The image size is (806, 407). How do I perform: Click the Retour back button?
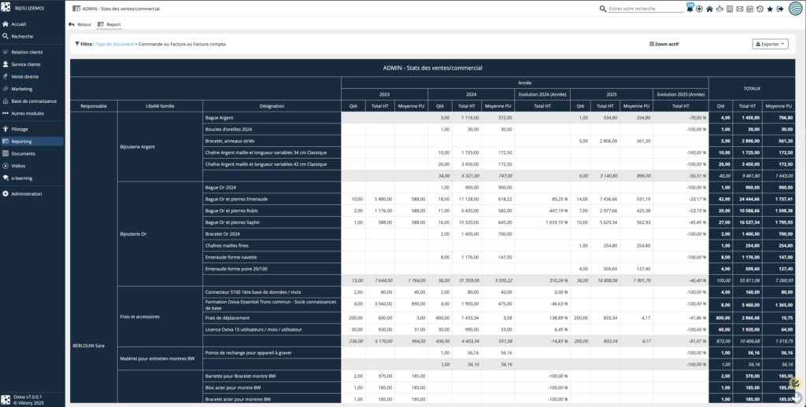point(80,24)
